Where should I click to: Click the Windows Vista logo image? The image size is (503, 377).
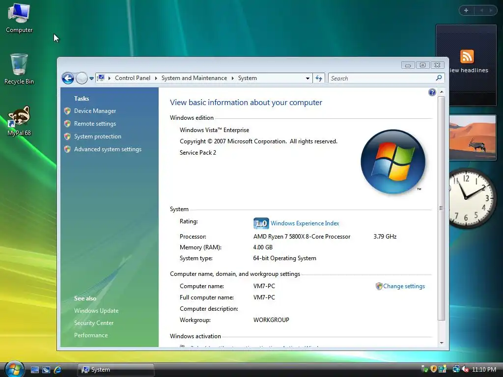(x=393, y=162)
